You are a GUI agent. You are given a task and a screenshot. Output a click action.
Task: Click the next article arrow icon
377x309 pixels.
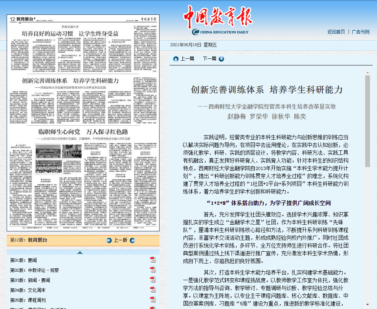[221, 59]
